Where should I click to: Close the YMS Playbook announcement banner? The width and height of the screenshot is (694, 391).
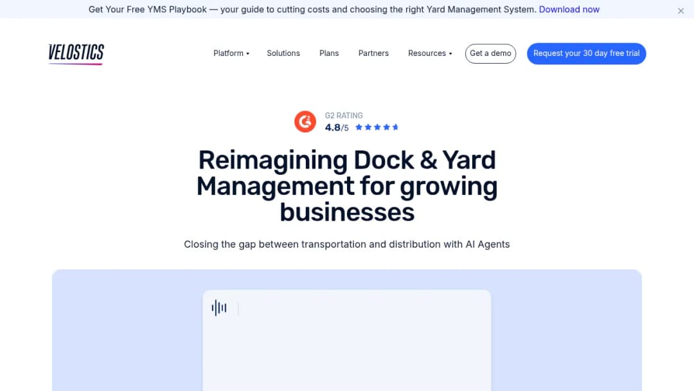[681, 11]
